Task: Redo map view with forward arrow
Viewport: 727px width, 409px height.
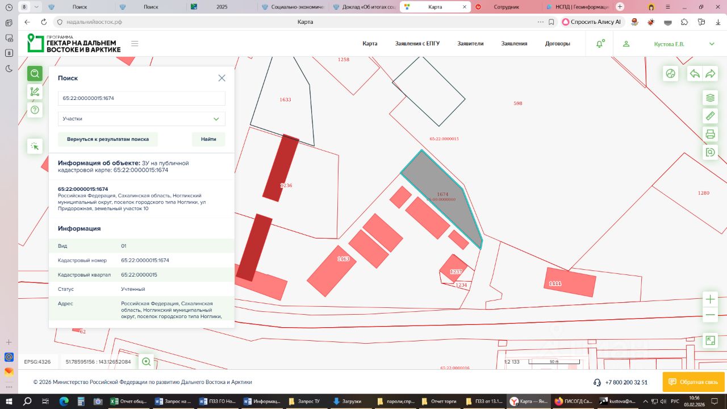Action: coord(710,74)
